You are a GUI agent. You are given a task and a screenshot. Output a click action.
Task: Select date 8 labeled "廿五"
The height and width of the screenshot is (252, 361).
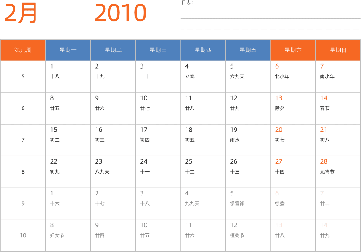click(x=68, y=109)
